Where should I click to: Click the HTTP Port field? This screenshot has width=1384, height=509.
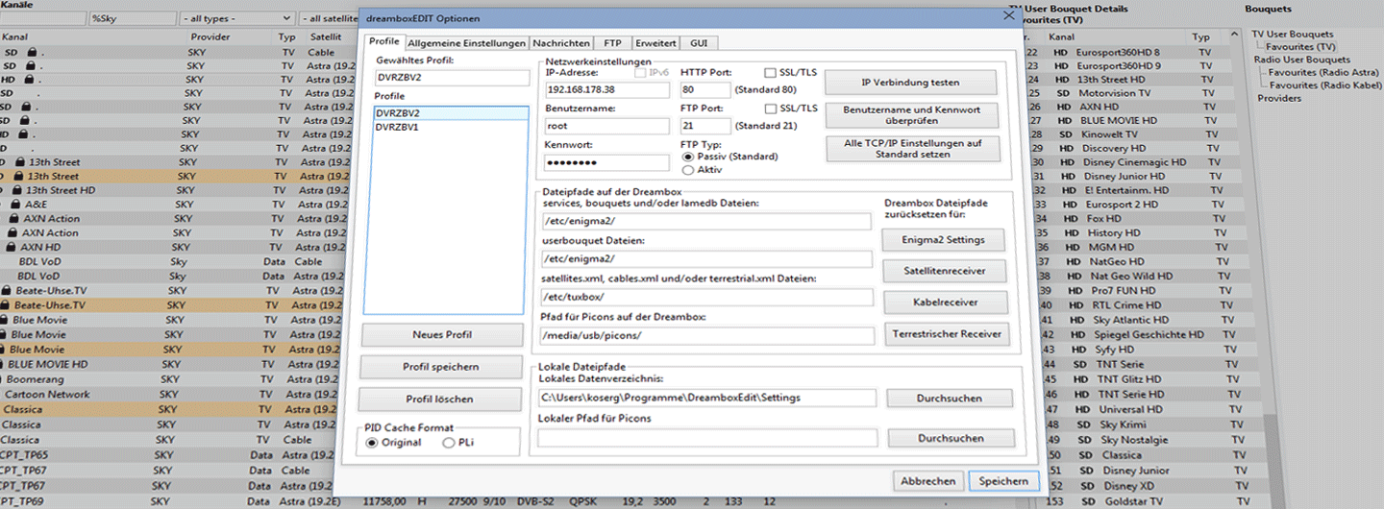704,89
